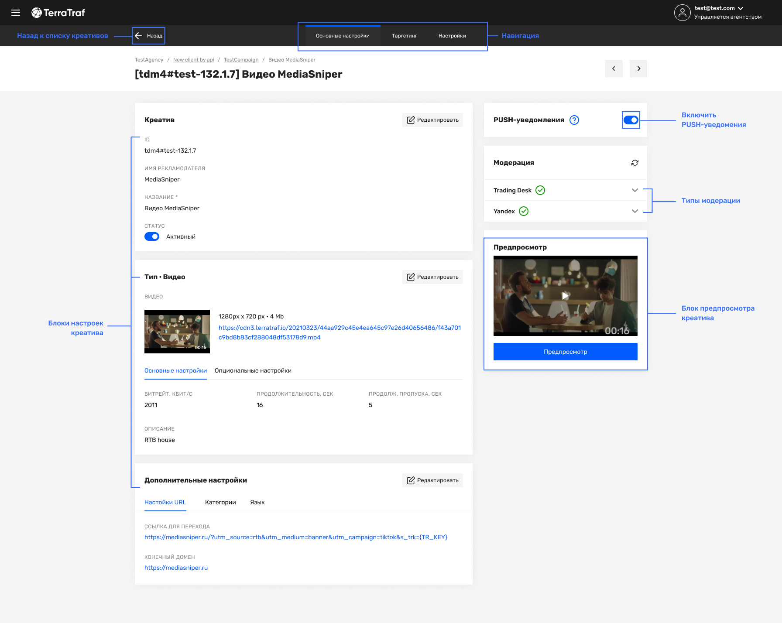The height and width of the screenshot is (623, 782).
Task: Open the Таргетинг tab
Action: click(x=405, y=36)
